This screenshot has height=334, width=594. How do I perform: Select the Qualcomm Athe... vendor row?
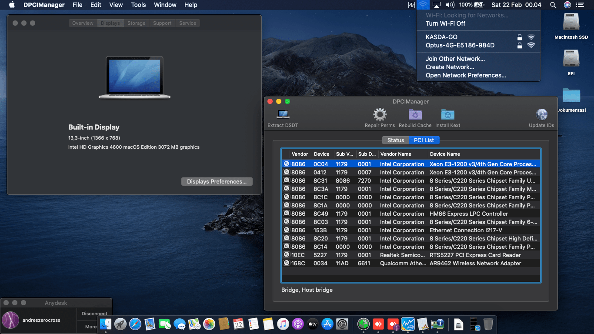tap(411, 263)
